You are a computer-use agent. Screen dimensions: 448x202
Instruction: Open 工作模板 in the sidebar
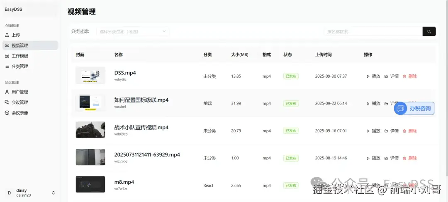30,56
